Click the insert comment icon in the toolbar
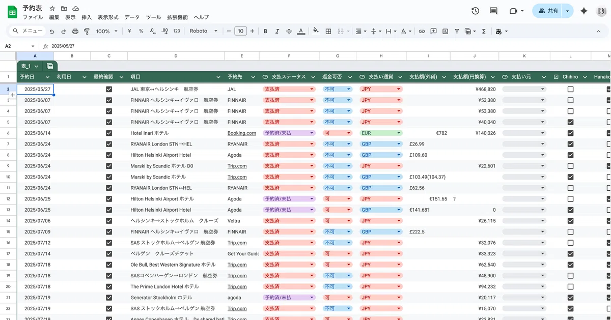The width and height of the screenshot is (611, 320). (433, 31)
